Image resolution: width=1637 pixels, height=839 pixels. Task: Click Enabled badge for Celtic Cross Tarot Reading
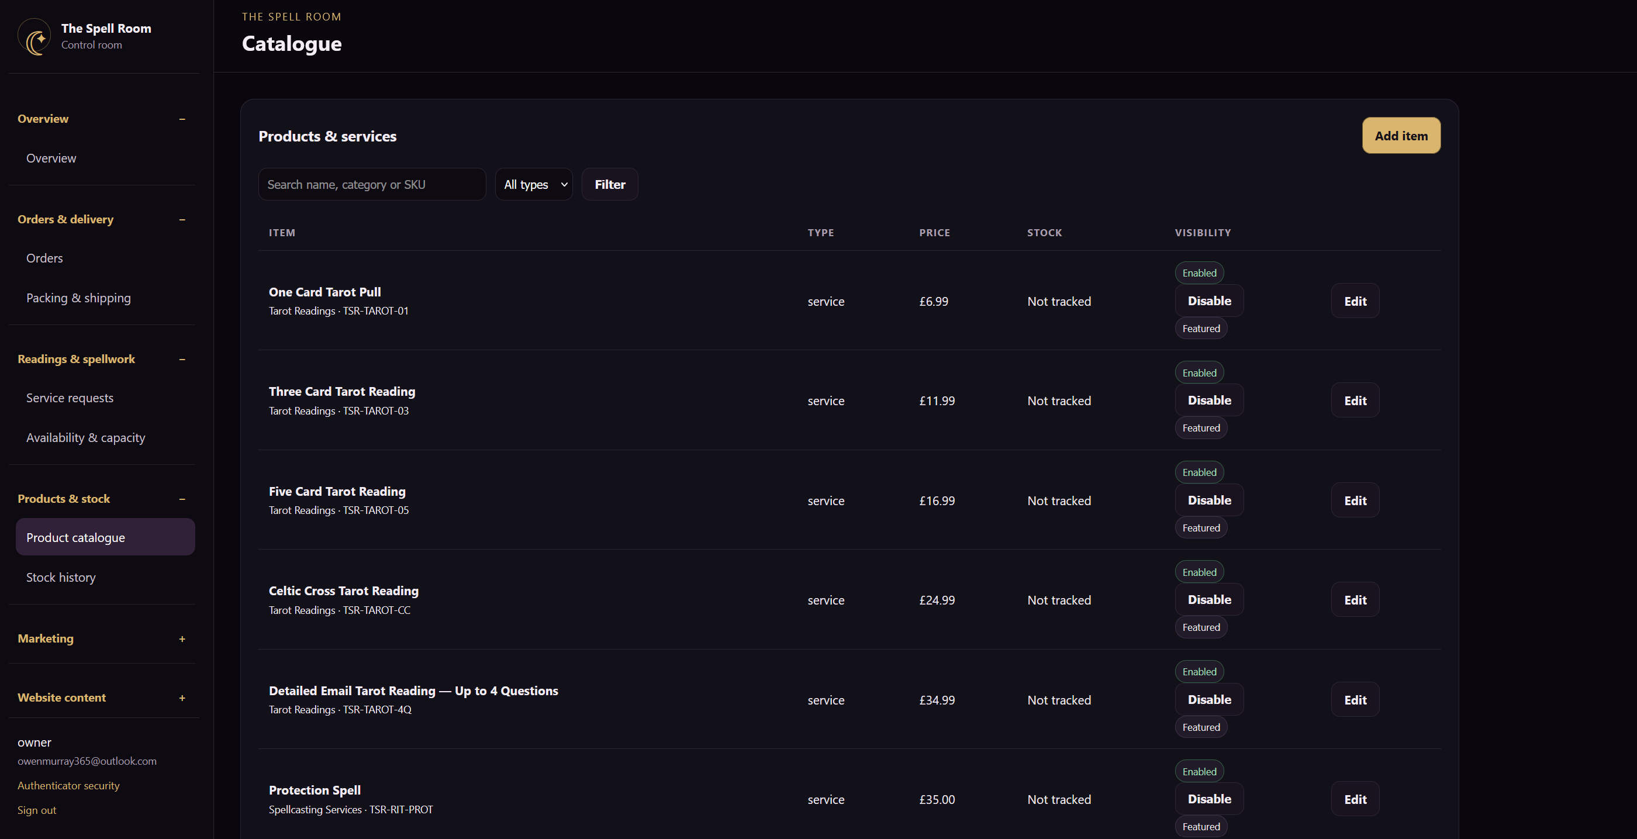1199,572
